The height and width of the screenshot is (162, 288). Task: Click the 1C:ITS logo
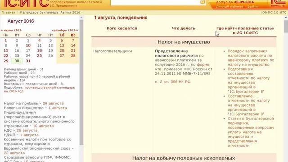26,3
